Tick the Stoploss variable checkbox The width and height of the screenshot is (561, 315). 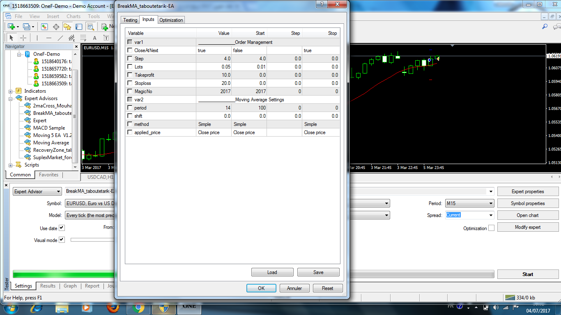point(130,83)
